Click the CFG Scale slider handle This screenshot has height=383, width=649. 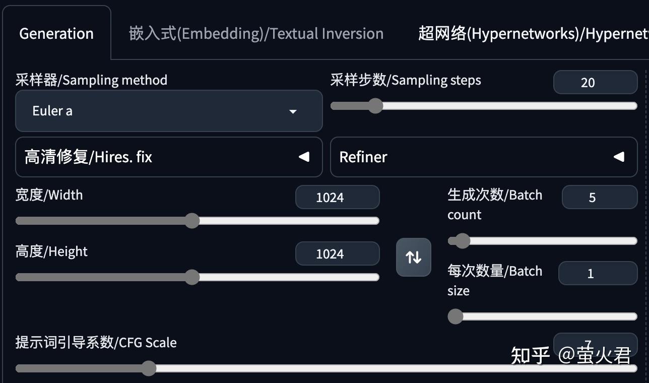[x=149, y=369]
